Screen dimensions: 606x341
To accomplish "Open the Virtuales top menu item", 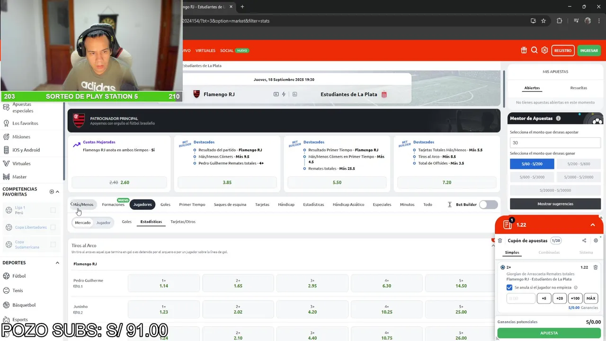I will click(205, 50).
